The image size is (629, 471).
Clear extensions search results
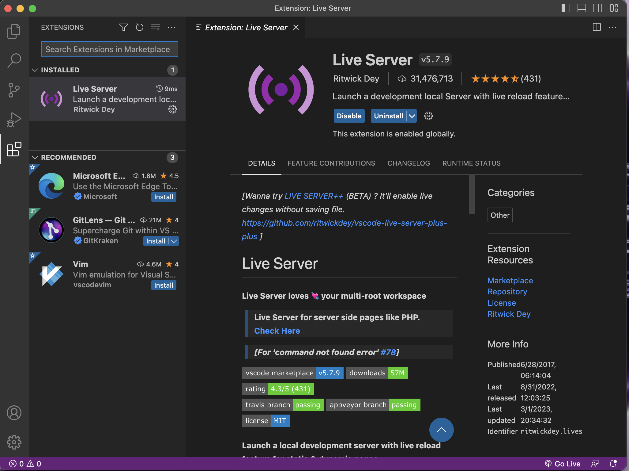pyautogui.click(x=155, y=27)
